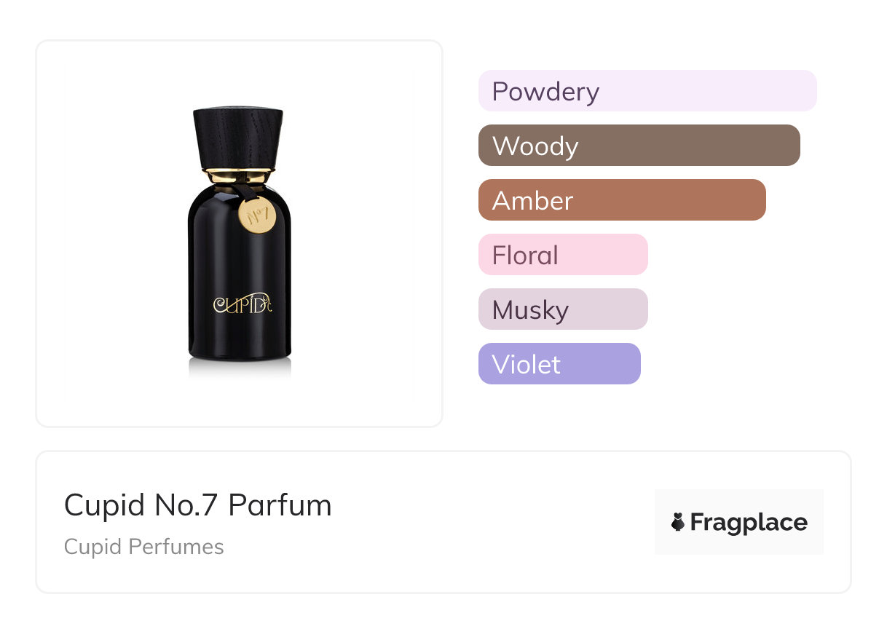The height and width of the screenshot is (629, 887).
Task: Click the small Fragplace bottle icon
Action: pos(678,522)
